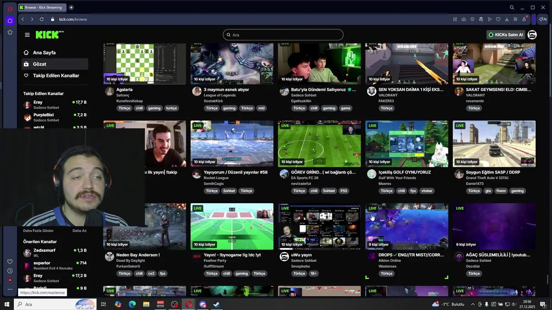Open Easy Setup sliders icon
Image resolution: width=552 pixels, height=310 pixels.
pyautogui.click(x=515, y=19)
